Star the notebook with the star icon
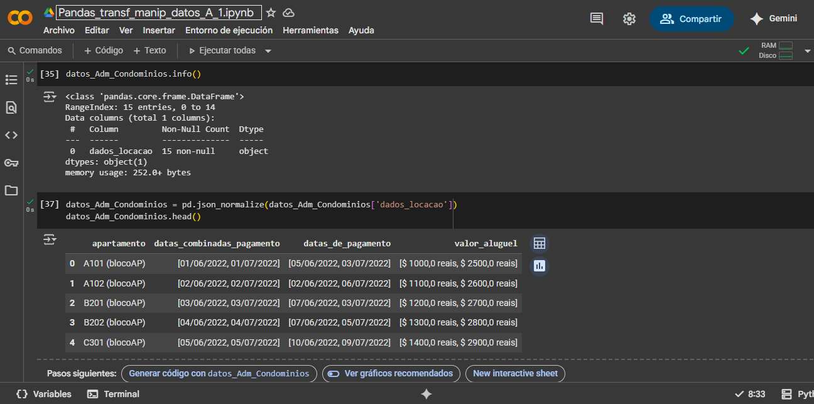 point(271,13)
